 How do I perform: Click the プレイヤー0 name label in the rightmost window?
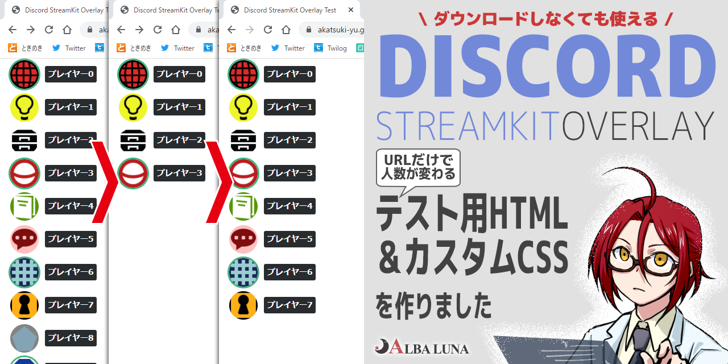(289, 74)
